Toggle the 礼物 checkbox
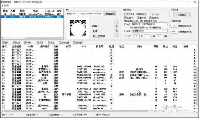Viewport: 199px width, 118px height. [x=16, y=43]
